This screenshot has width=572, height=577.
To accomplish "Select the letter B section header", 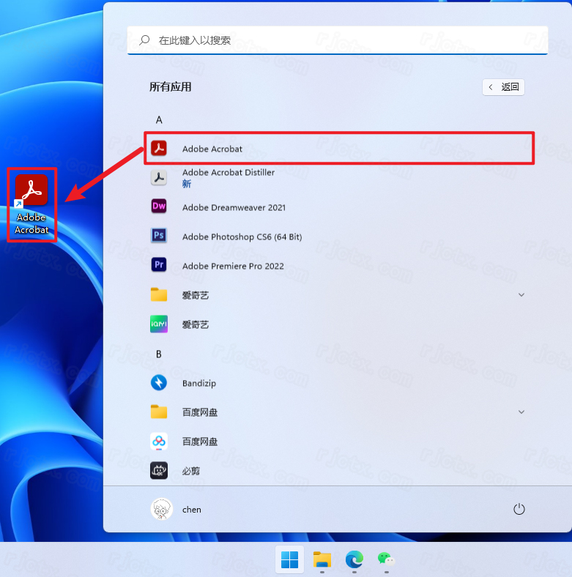I will tap(159, 354).
